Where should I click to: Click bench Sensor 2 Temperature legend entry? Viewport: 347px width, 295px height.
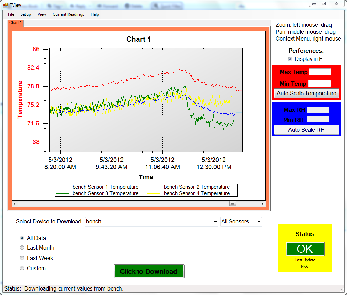tap(189, 187)
